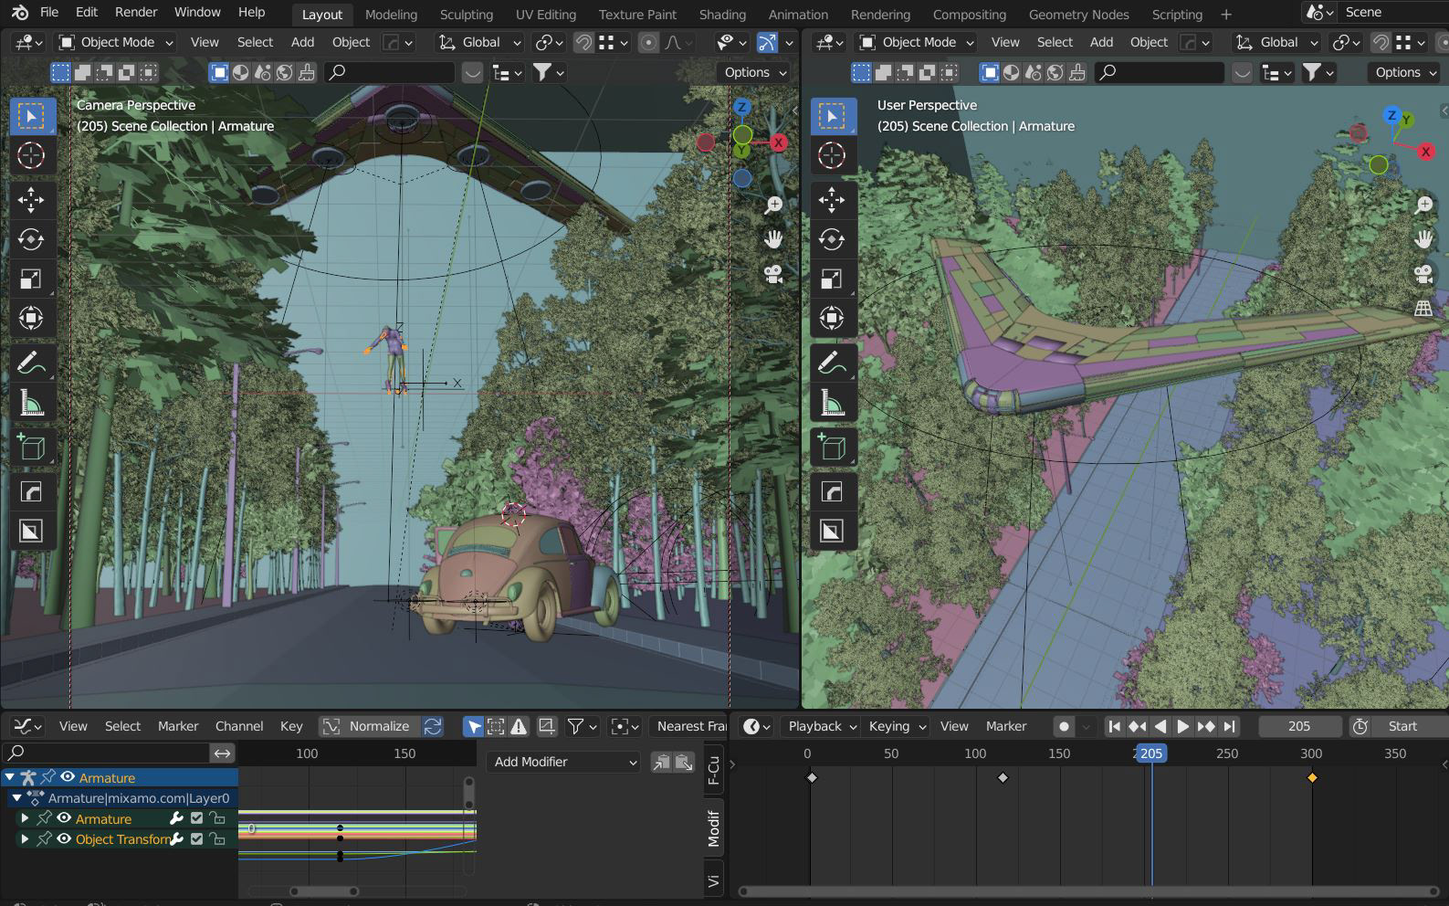Choose the Add Cube tool in left viewport
1449x906 pixels.
tap(31, 447)
